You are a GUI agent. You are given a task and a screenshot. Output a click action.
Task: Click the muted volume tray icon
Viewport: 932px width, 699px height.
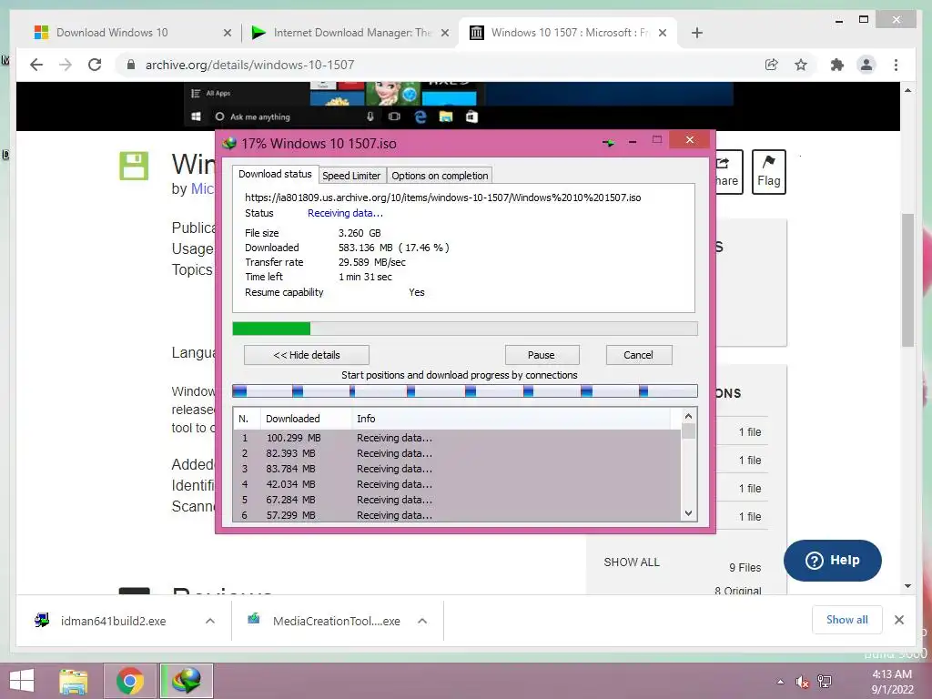click(803, 682)
